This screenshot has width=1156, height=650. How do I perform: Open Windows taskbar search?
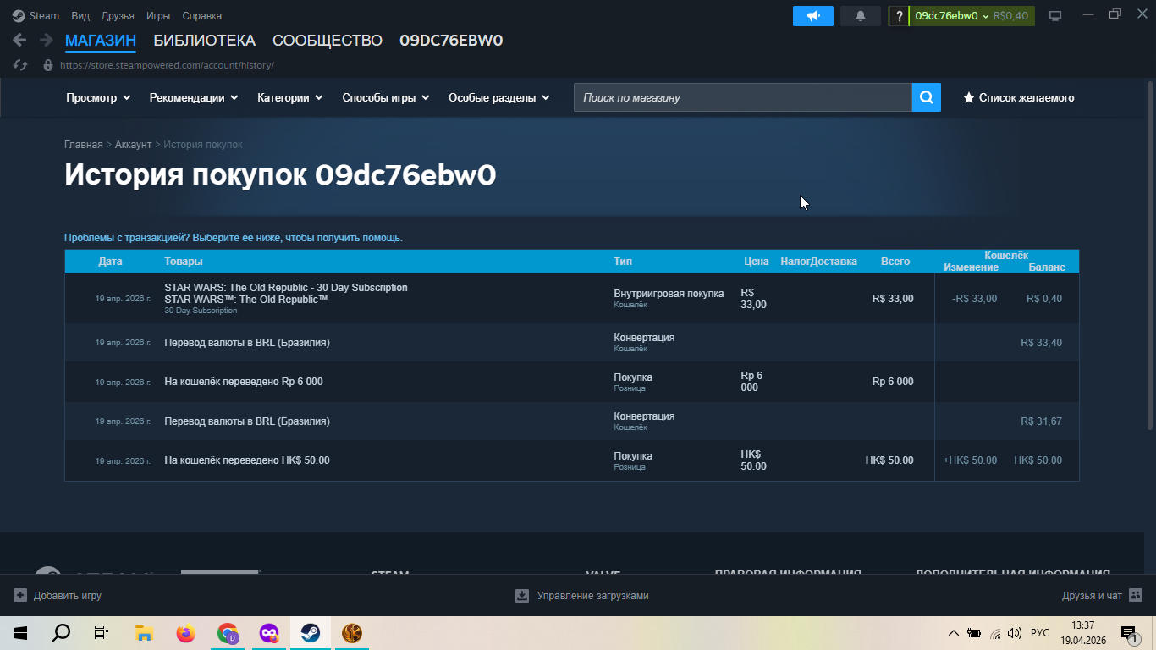(61, 633)
